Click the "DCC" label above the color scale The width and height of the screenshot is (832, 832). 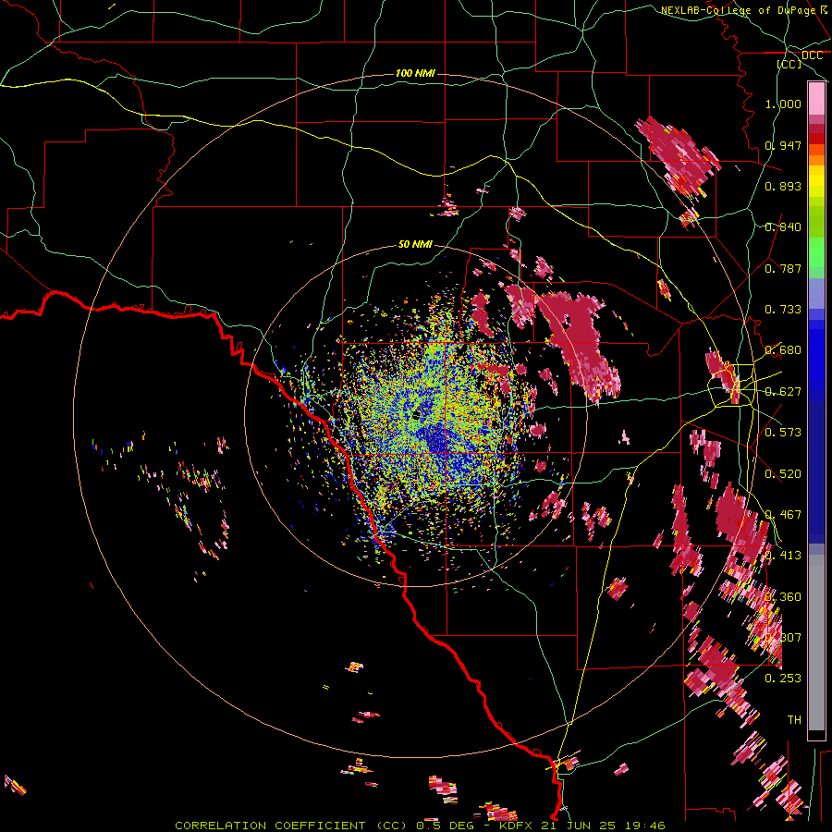(x=812, y=55)
